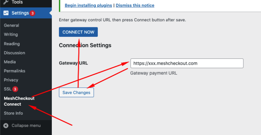
Task: Click the Save Changes button
Action: [x=77, y=92]
